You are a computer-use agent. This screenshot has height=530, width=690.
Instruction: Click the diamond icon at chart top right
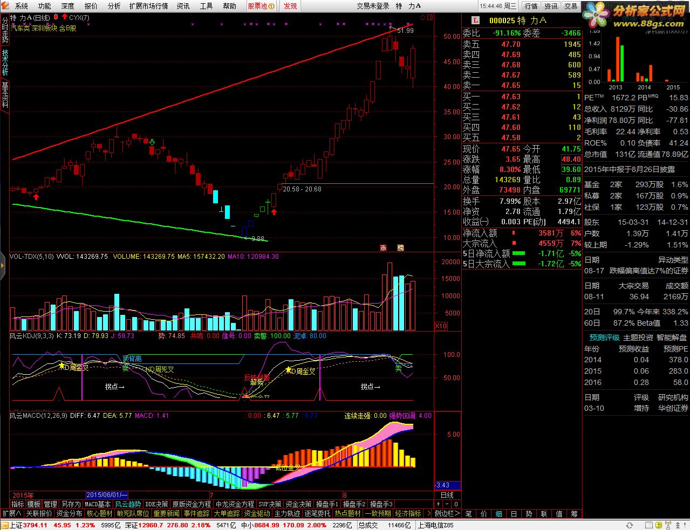tap(422, 17)
